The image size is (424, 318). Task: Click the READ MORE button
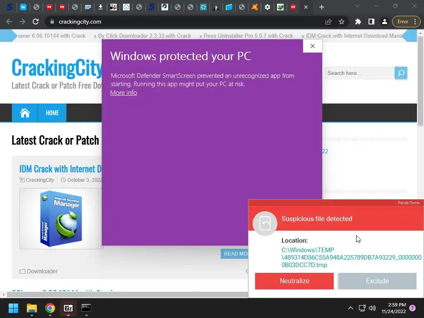(234, 254)
